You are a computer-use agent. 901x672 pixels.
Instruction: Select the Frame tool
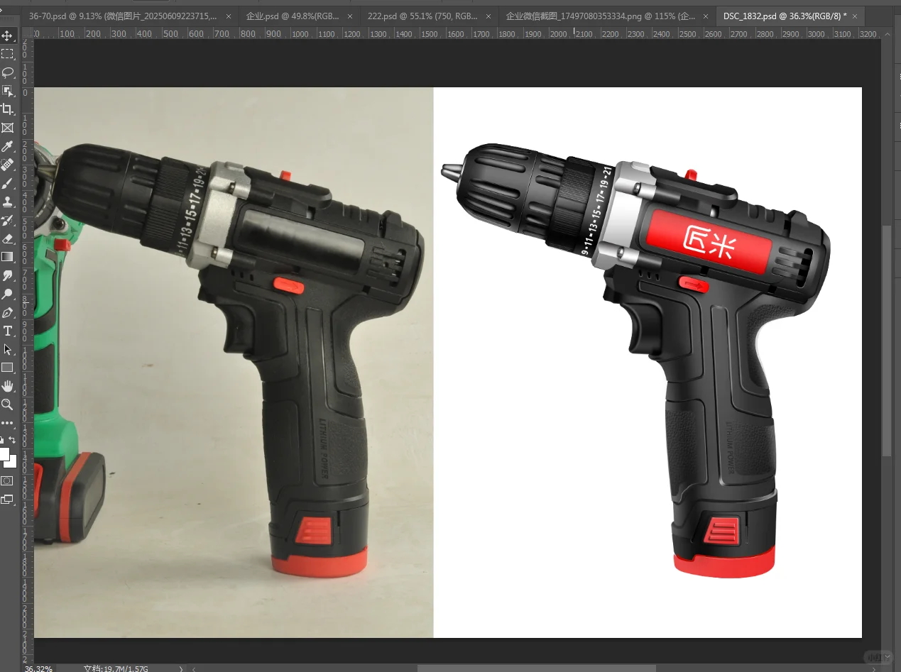pyautogui.click(x=7, y=128)
